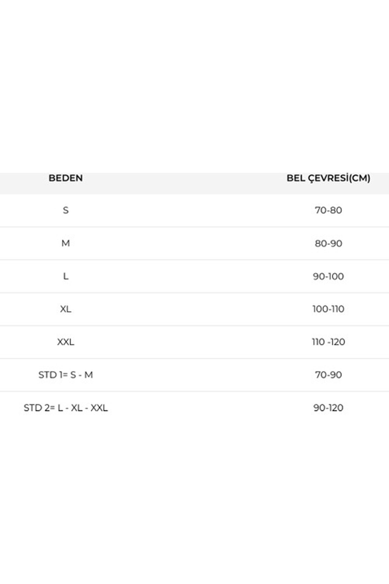Click the 90-120 waist measurement value

[x=328, y=408]
